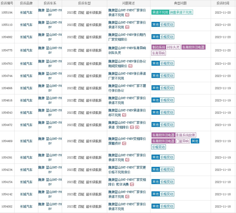Image resolution: width=236 pixels, height=213 pixels.
Task: Click 其他 tag in complaint 1054882
Action: (155, 37)
